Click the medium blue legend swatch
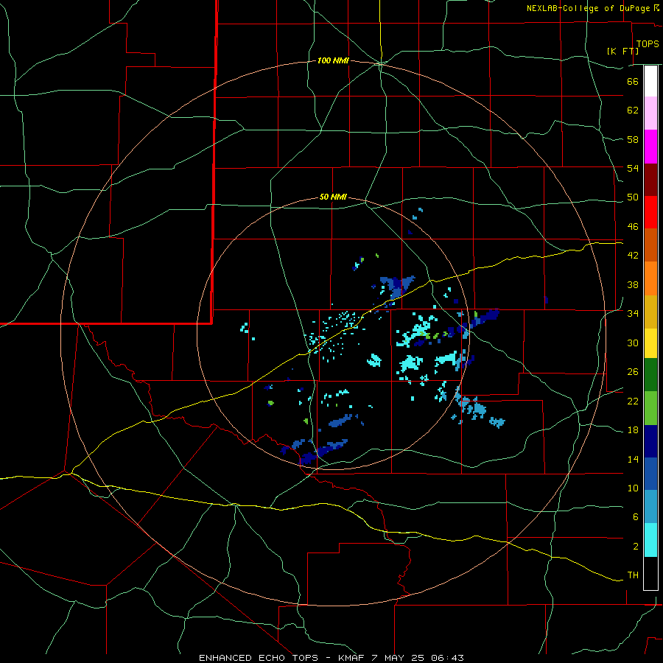663x663 pixels. point(650,474)
